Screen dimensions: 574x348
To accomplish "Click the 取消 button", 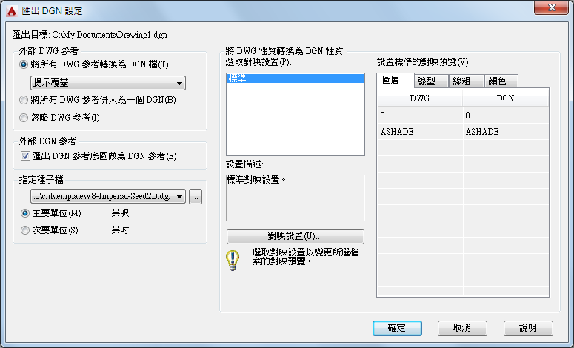I will [x=462, y=328].
